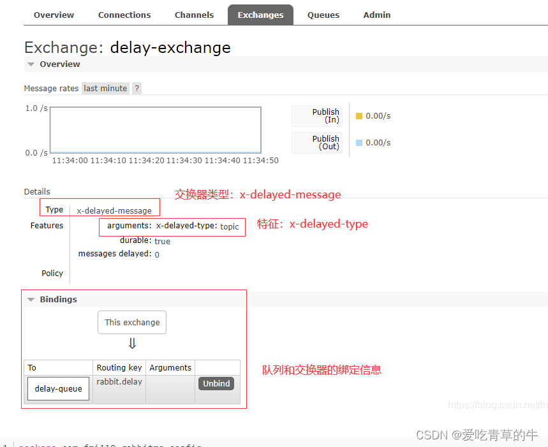
Task: Click the 'x-delayed-type:' argument name
Action: [187, 226]
